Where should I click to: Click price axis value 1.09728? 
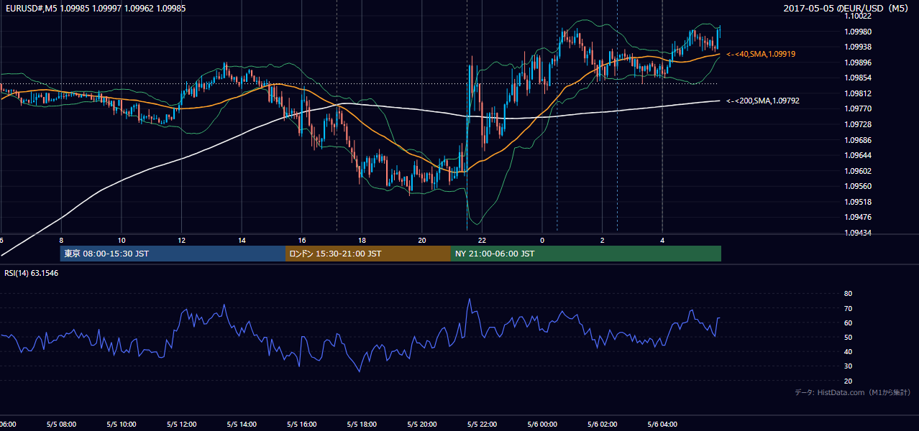[859, 124]
